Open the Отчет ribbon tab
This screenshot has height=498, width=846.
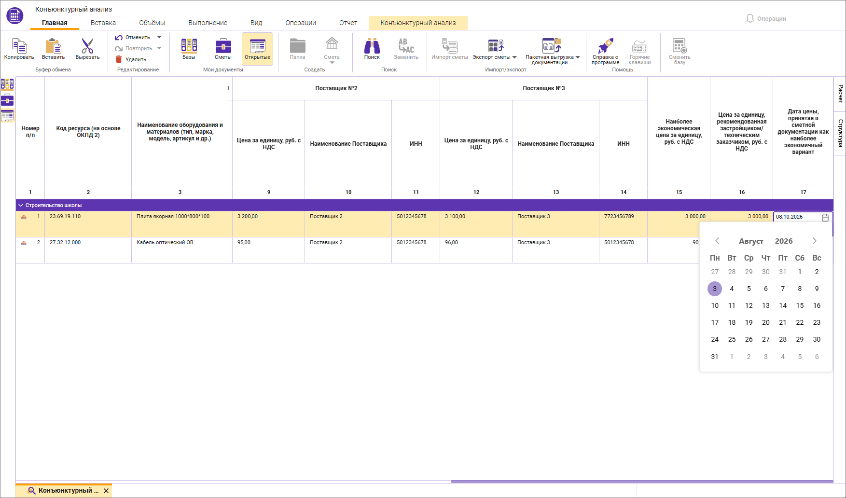pos(348,23)
